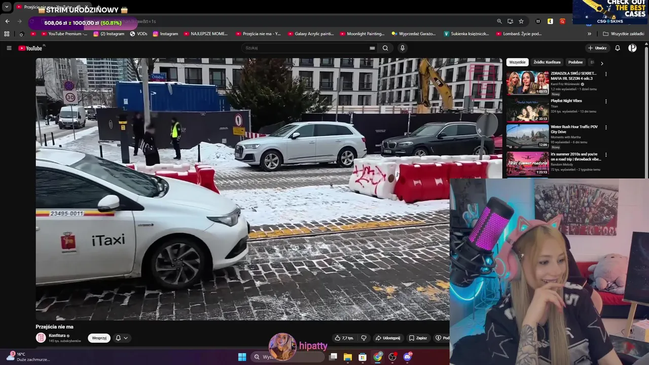Open the VODs bookmark
Viewport: 649px width, 365px height.
pos(138,34)
